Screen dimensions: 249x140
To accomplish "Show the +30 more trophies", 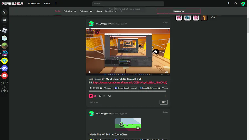I will point(213,17).
